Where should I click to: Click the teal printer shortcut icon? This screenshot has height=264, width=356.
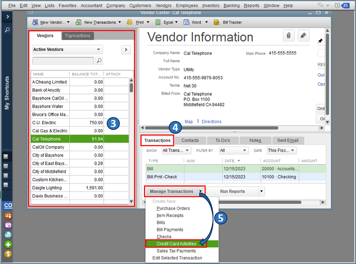click(8, 235)
